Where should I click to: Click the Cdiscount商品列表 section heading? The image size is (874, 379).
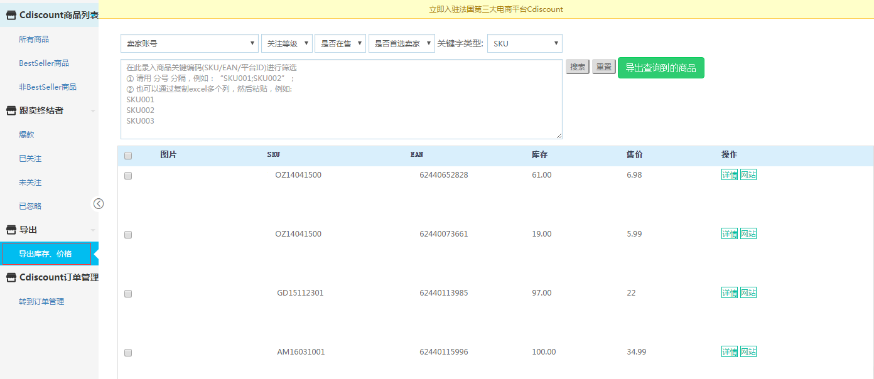tap(59, 15)
